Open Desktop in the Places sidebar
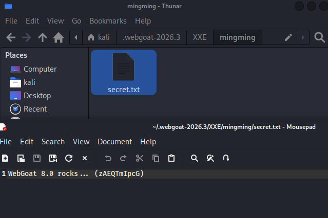 [30, 96]
